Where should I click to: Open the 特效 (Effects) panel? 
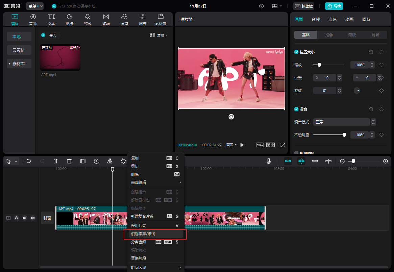pos(88,20)
